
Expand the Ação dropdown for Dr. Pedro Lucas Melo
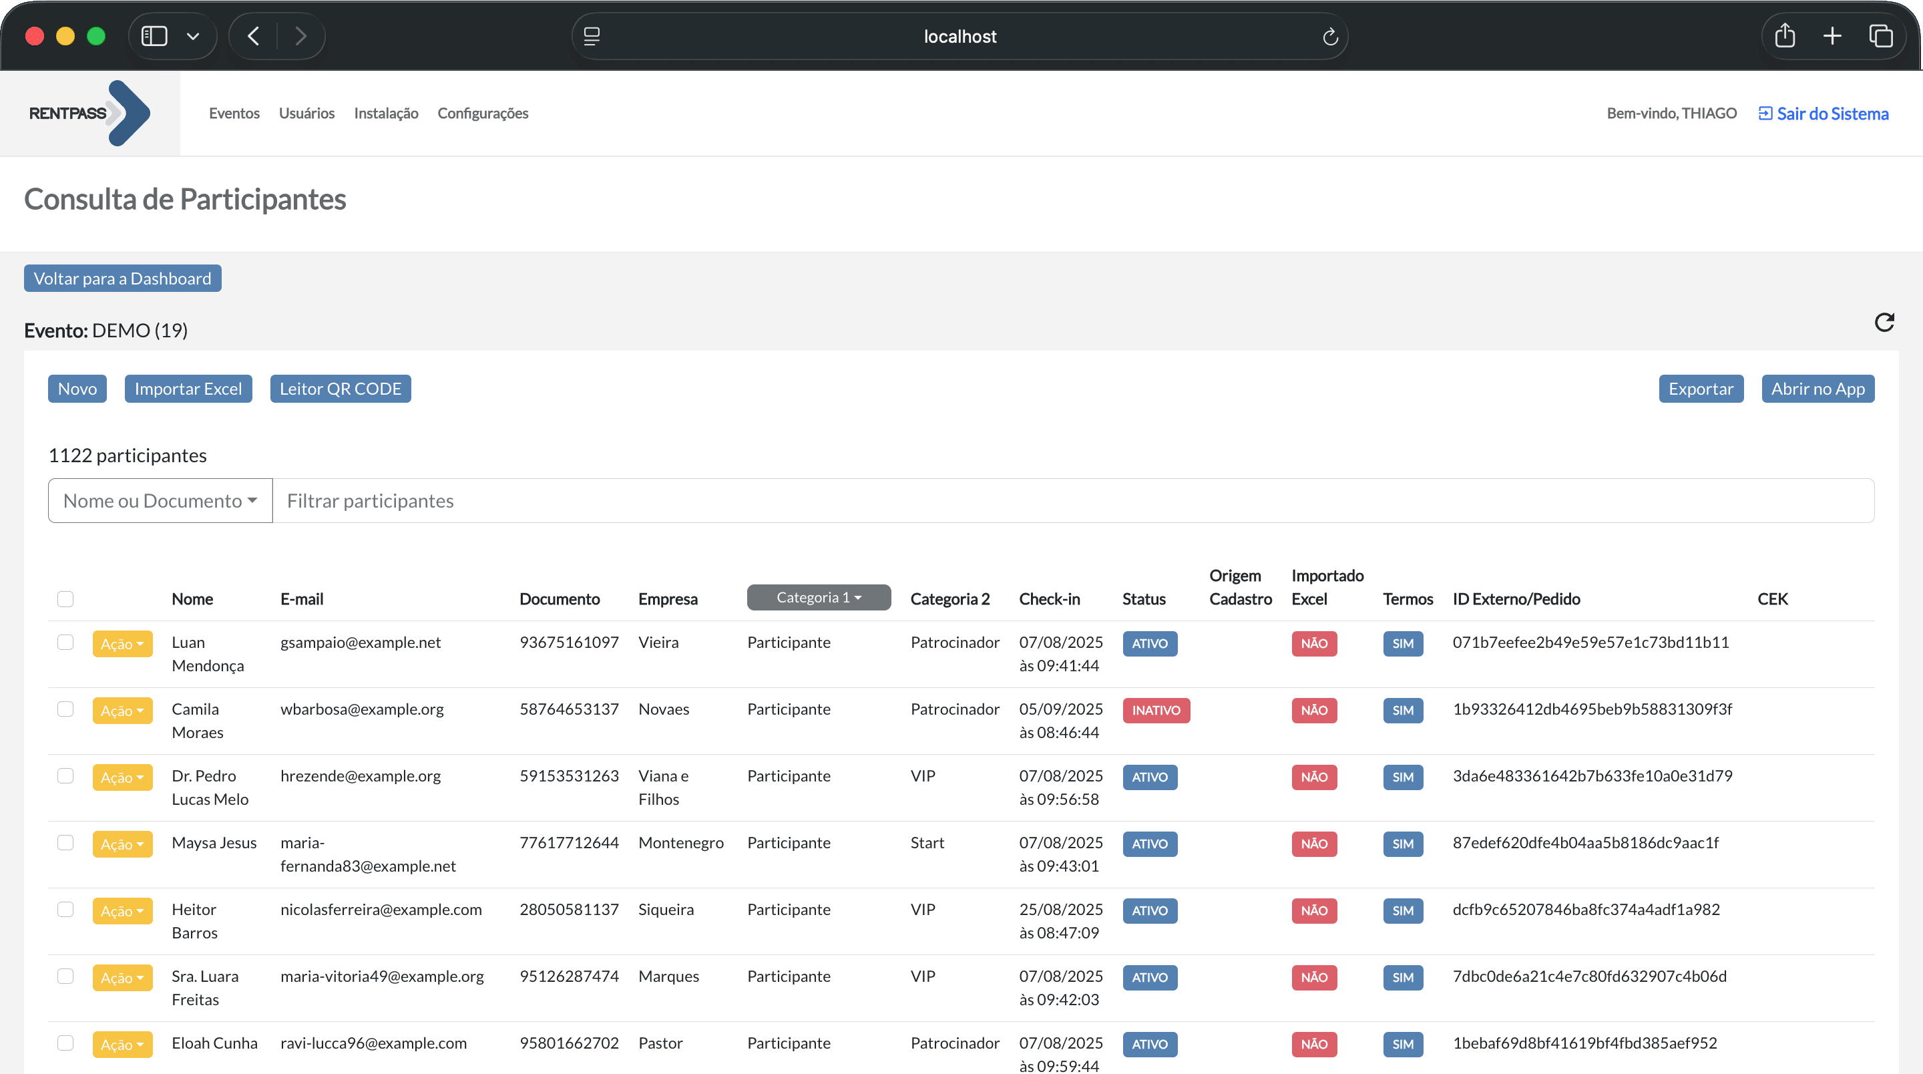122,777
